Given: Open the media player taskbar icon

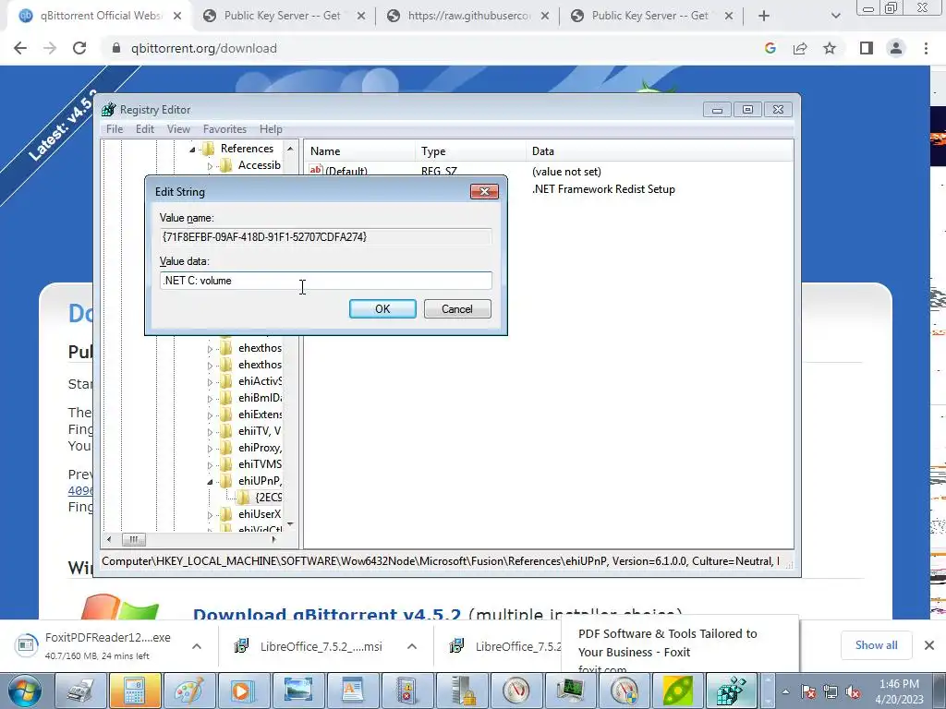Looking at the screenshot, I should 243,691.
